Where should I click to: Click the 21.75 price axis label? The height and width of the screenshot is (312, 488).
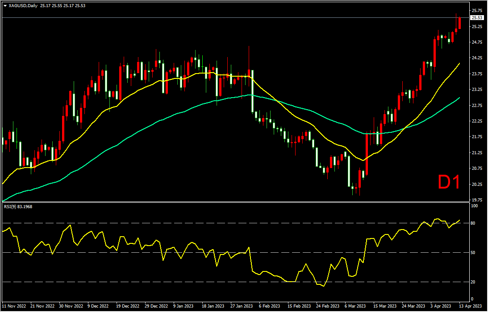pos(476,137)
